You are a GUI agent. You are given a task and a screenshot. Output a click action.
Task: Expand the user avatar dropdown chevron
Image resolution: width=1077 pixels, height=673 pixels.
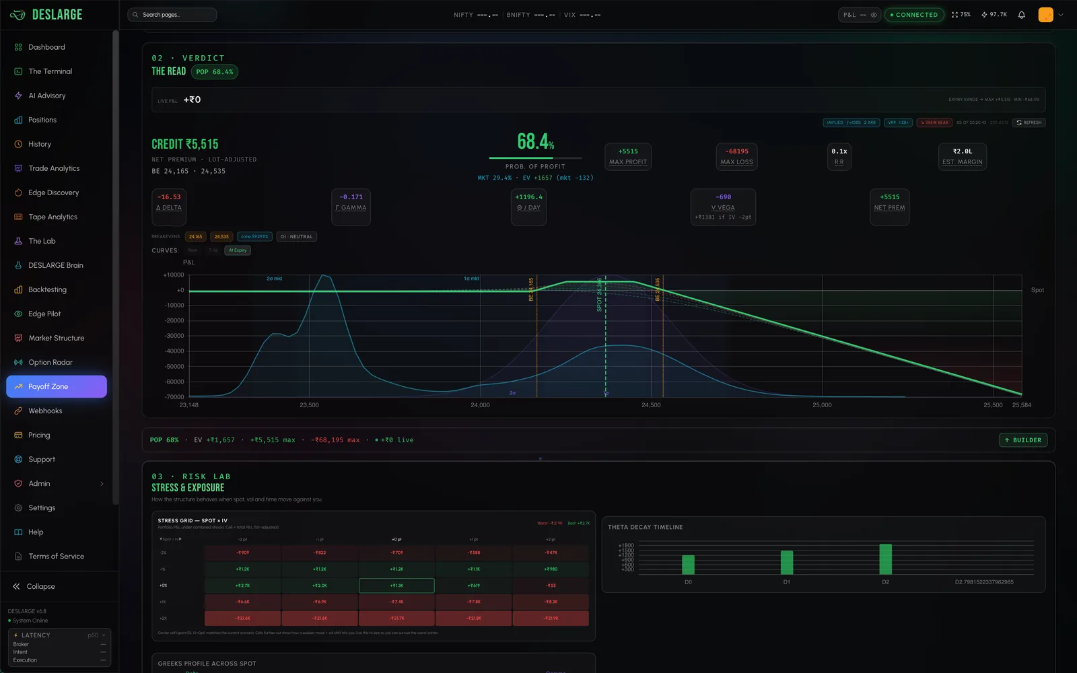[x=1061, y=15]
